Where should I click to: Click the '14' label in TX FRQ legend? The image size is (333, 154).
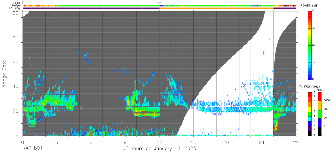[x=314, y=111]
